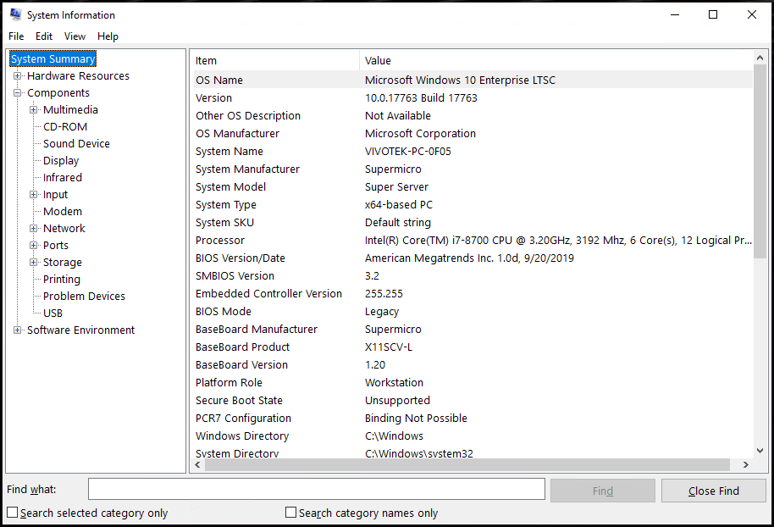The image size is (774, 527).
Task: Select System Summary in the tree
Action: pyautogui.click(x=53, y=58)
